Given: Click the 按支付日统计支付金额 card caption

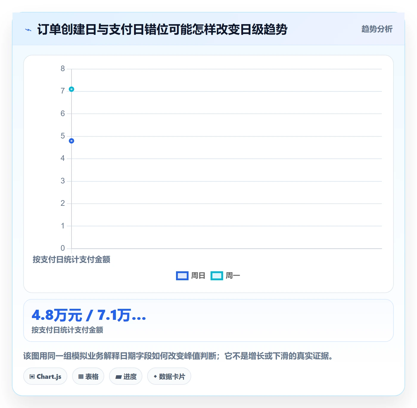Looking at the screenshot, I should [x=67, y=330].
